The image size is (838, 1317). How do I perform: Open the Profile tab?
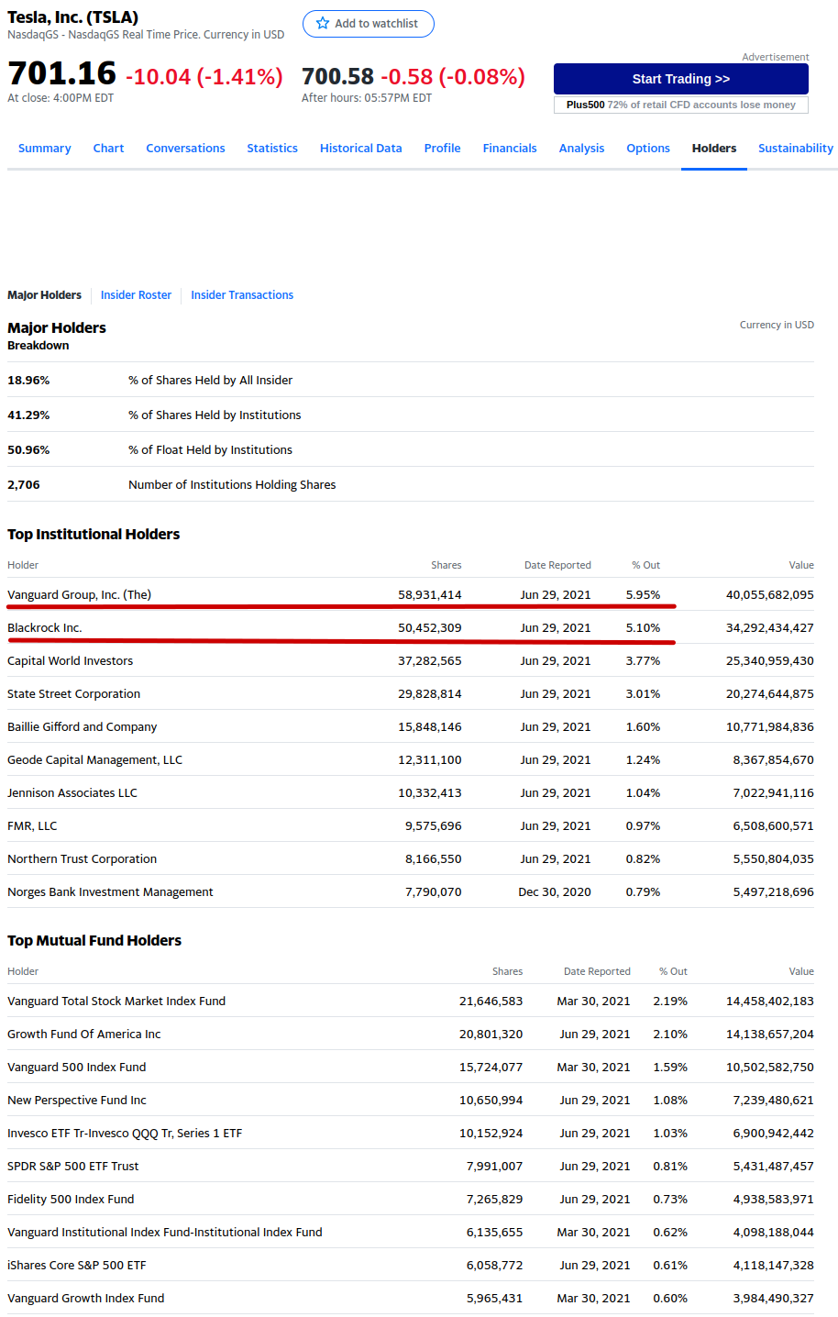(442, 149)
